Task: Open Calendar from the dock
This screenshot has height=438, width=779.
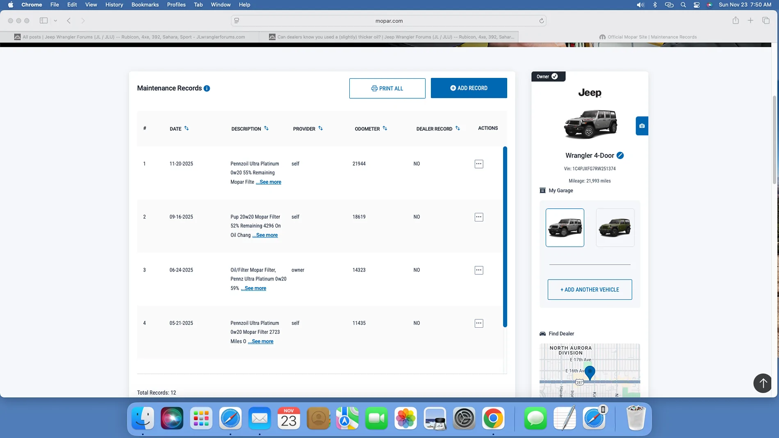Action: pos(289,418)
